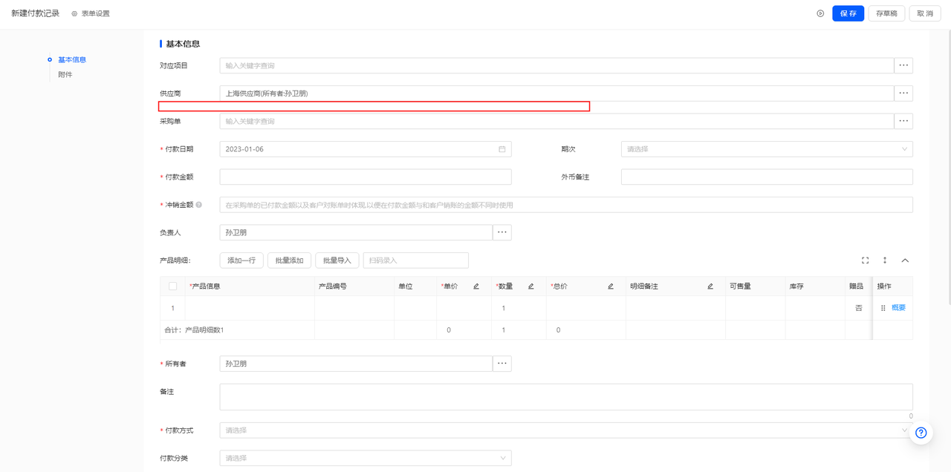Click the 冲销金额 input field

(566, 205)
